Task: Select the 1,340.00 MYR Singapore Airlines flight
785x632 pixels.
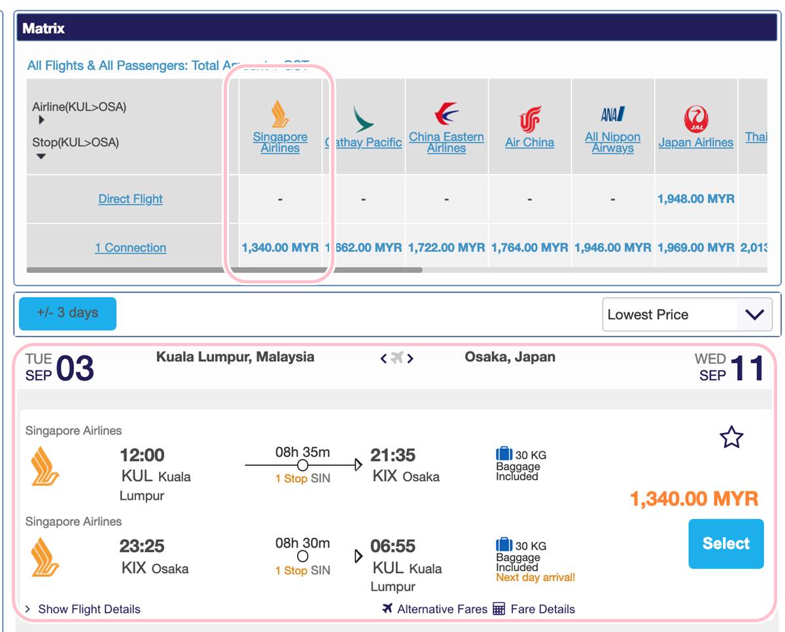Action: tap(726, 544)
